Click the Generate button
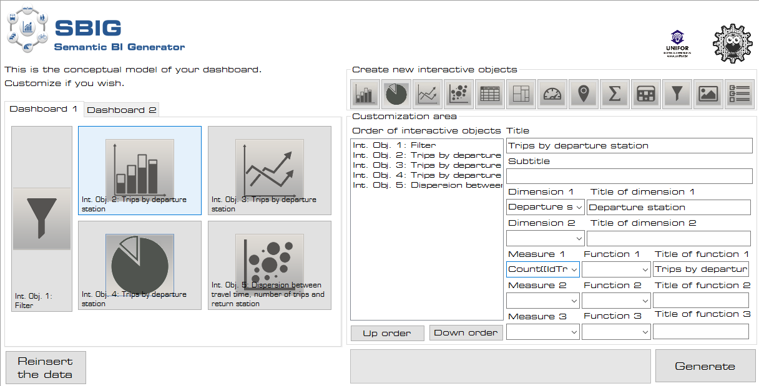 (x=705, y=367)
